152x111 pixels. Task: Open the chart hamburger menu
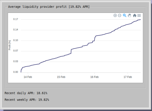click(x=139, y=16)
